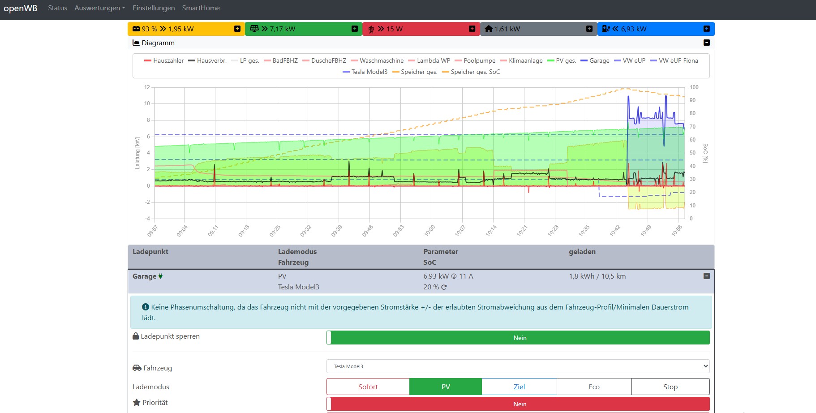Image resolution: width=816 pixels, height=413 pixels.
Task: Refresh the SoC value next to 20 %
Action: [x=444, y=287]
